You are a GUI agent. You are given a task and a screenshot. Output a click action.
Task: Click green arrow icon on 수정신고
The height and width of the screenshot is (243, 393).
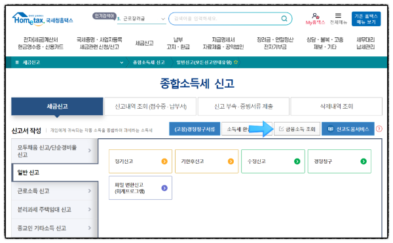coord(297,161)
